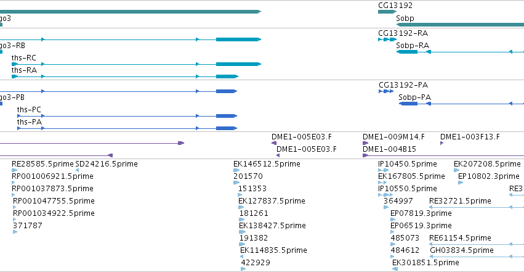Click the EK301851.5prime arrow glyph
This screenshot has height=272, width=524.
coord(395,269)
